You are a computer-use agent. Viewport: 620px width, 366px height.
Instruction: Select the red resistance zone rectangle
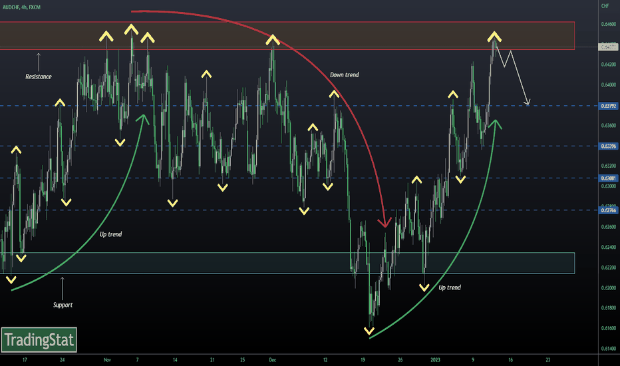click(287, 36)
